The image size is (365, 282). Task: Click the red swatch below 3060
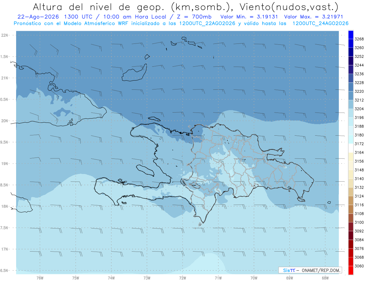click(350, 270)
